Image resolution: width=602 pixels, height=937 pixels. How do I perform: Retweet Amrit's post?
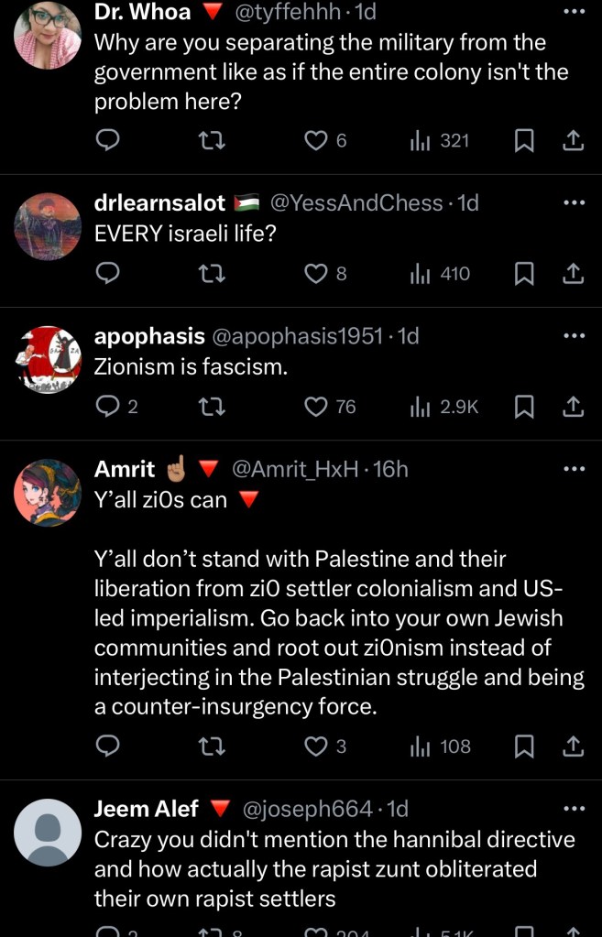pyautogui.click(x=213, y=746)
